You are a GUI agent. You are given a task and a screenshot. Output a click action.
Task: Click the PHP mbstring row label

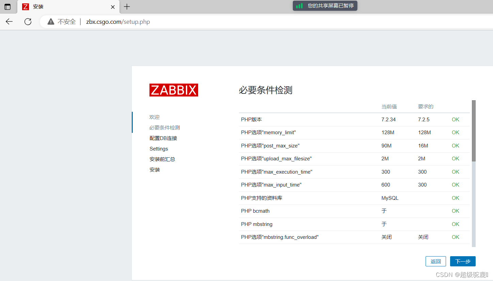pos(257,224)
